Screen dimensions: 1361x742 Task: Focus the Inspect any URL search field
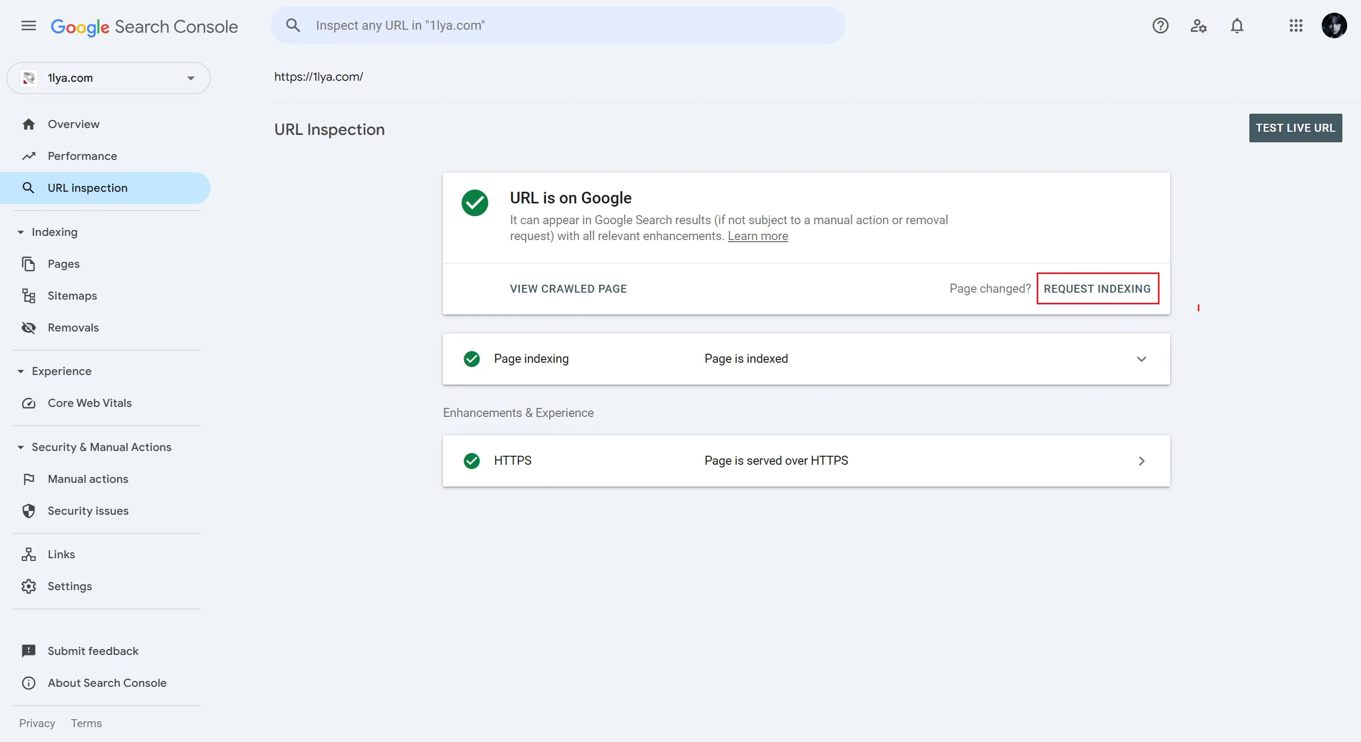558,25
